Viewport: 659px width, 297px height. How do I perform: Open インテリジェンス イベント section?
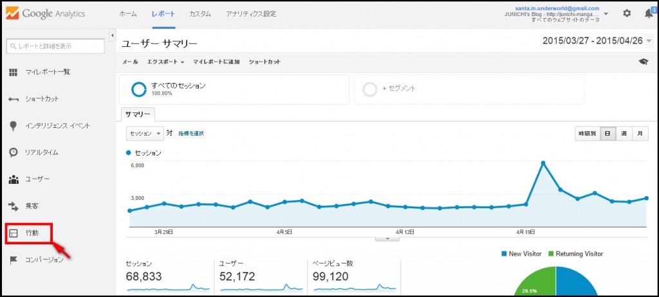57,125
